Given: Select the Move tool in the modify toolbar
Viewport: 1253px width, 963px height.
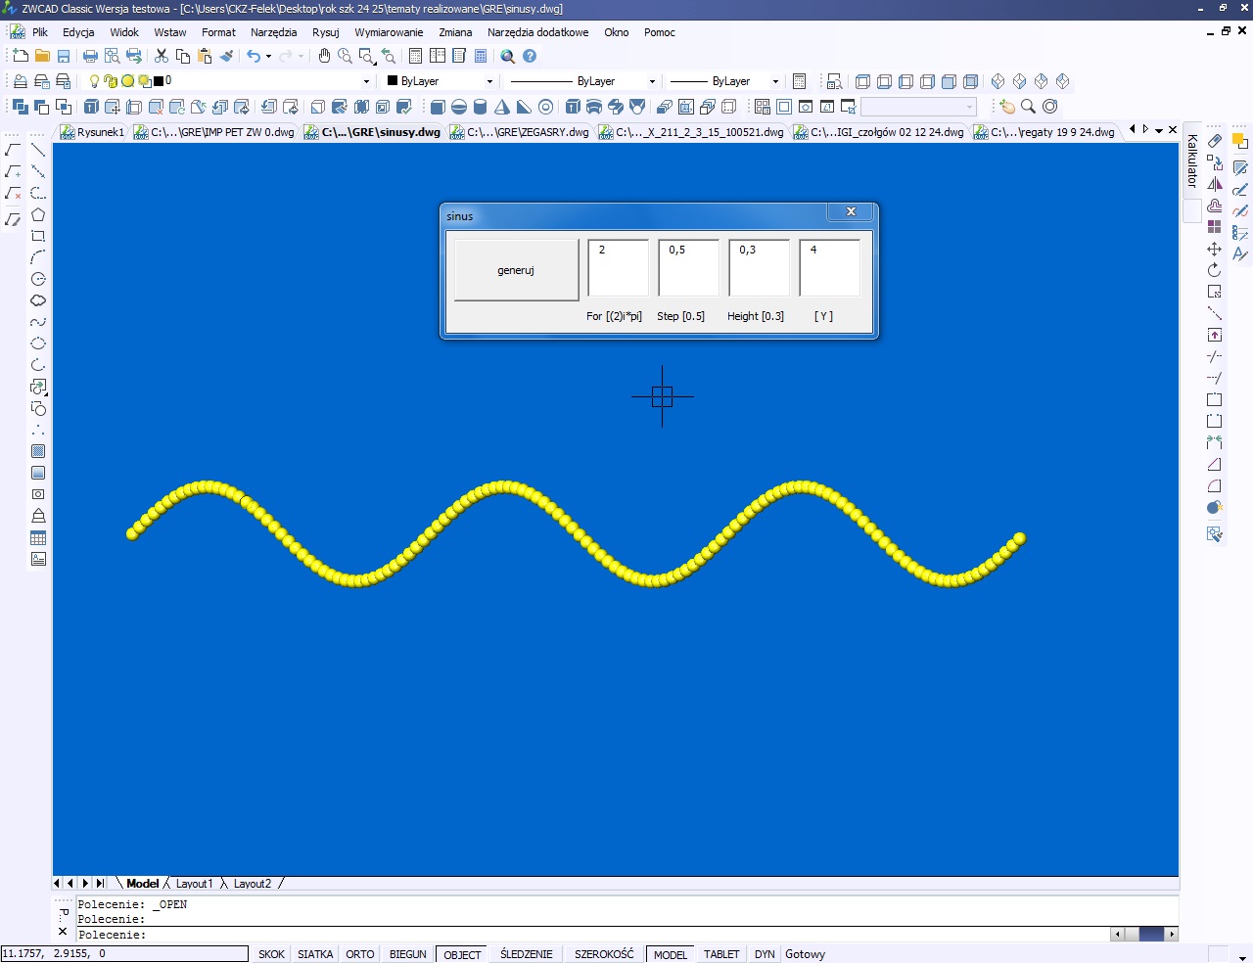Looking at the screenshot, I should [x=1214, y=249].
